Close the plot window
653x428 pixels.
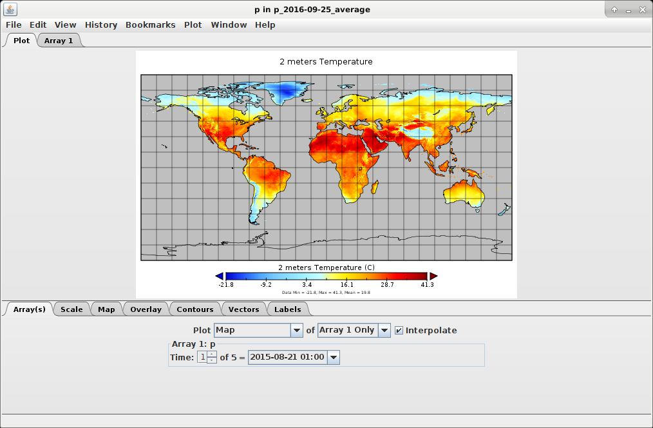643,10
